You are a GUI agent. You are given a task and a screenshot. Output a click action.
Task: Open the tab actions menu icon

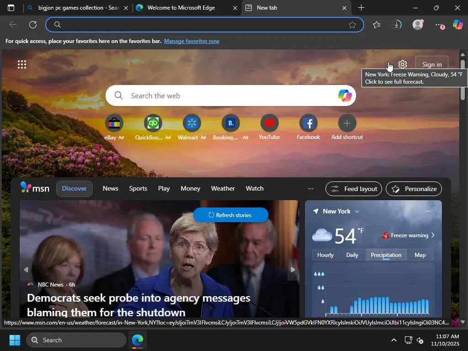[x=11, y=8]
